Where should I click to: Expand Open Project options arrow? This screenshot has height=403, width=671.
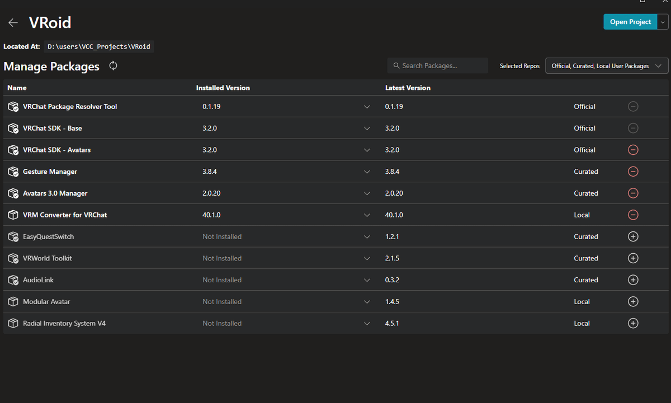coord(663,22)
